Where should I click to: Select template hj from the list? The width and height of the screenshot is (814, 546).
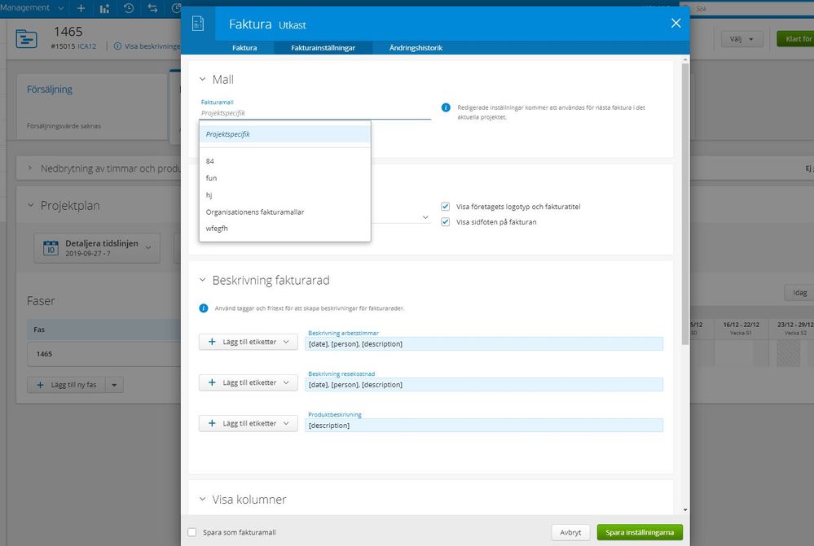(x=285, y=195)
